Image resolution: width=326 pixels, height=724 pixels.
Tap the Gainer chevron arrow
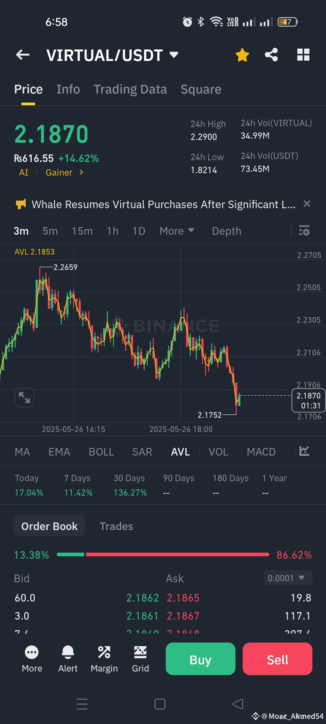point(81,172)
